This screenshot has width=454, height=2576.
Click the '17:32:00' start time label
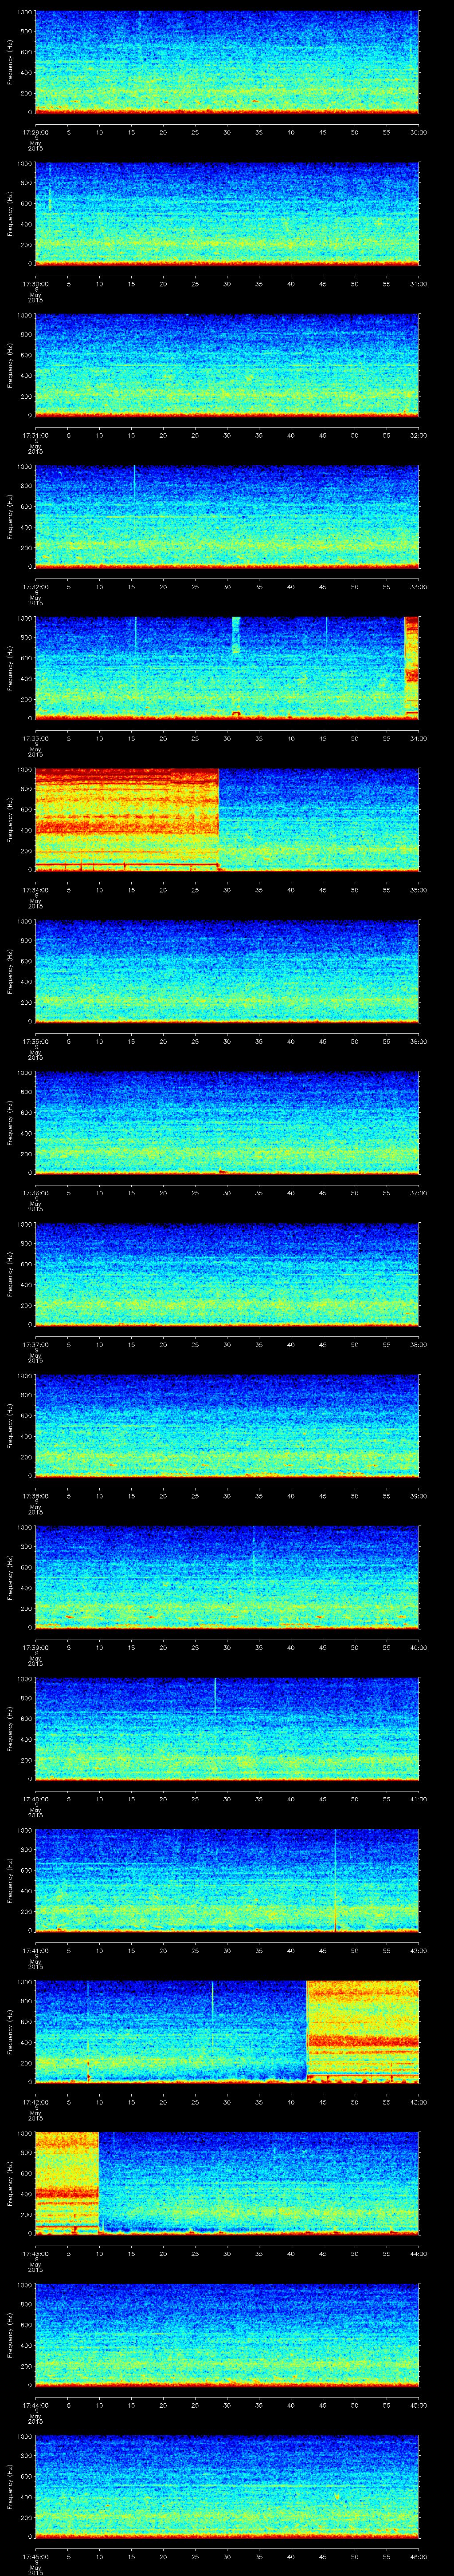[x=35, y=586]
